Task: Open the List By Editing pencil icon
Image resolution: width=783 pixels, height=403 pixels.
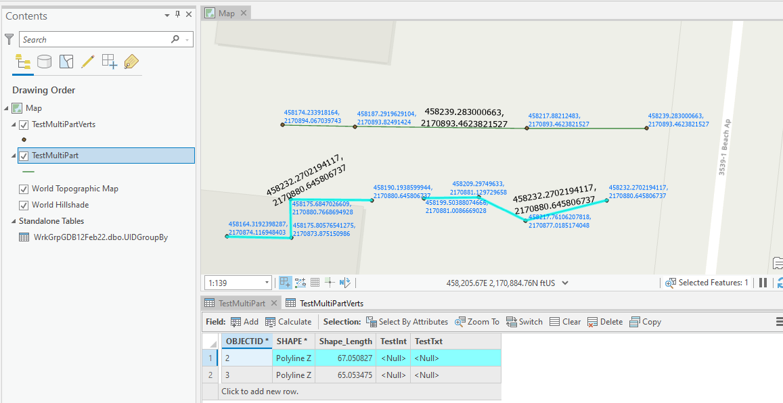Action: coord(88,62)
